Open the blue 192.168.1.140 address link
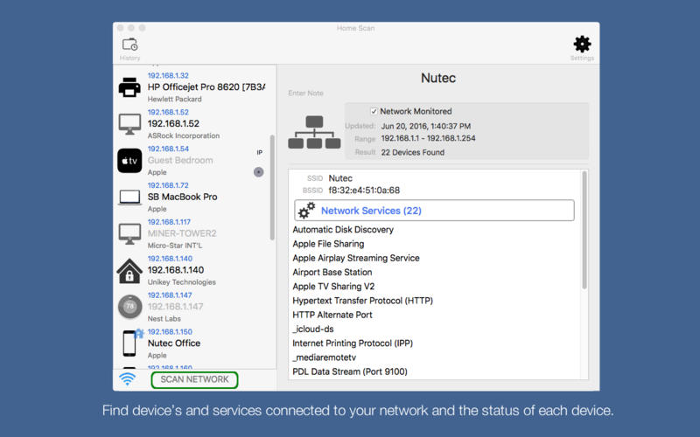This screenshot has height=437, width=700. point(170,258)
